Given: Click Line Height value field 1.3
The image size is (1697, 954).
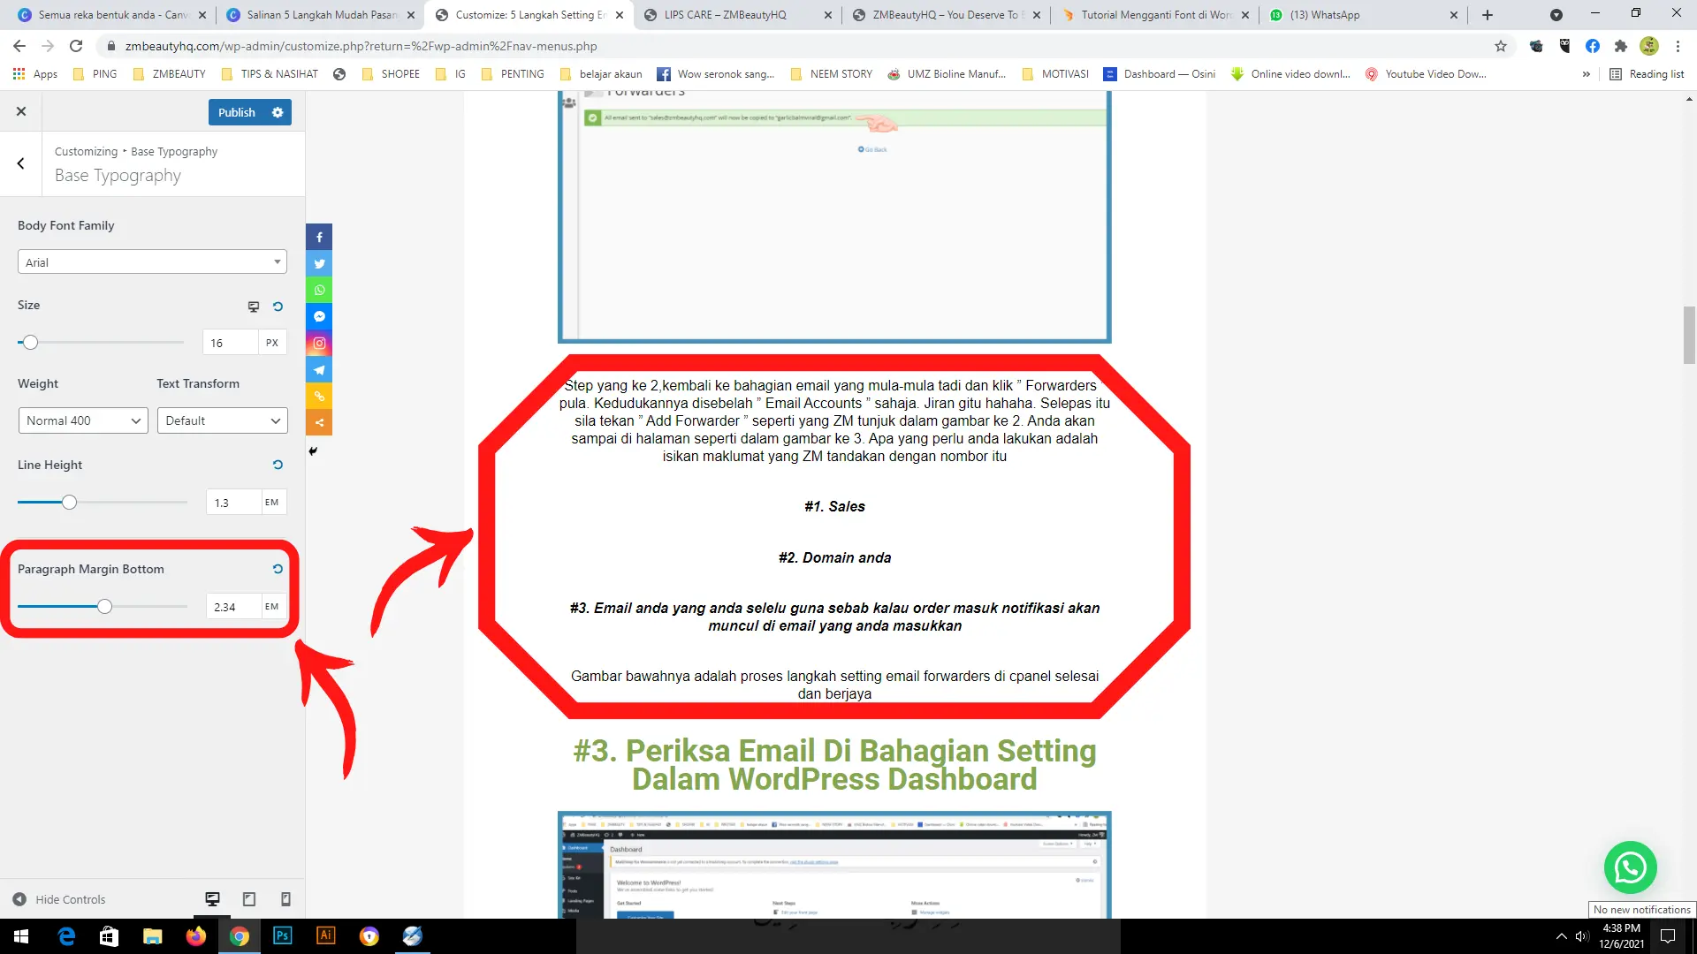Looking at the screenshot, I should click(x=233, y=503).
